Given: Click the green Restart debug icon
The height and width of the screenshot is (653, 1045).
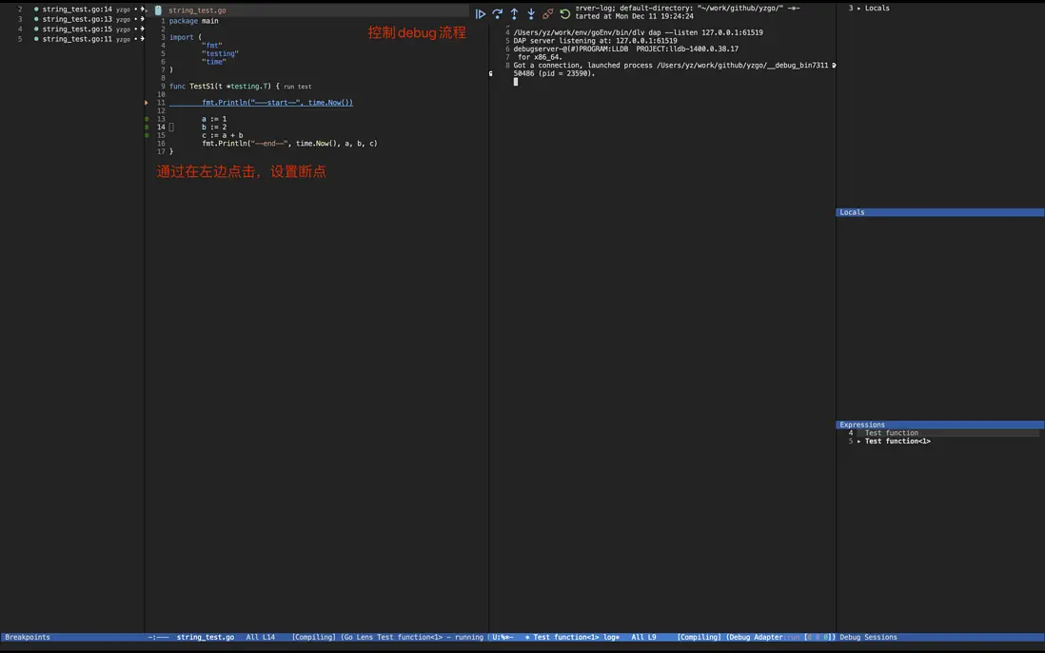Looking at the screenshot, I should pos(565,14).
